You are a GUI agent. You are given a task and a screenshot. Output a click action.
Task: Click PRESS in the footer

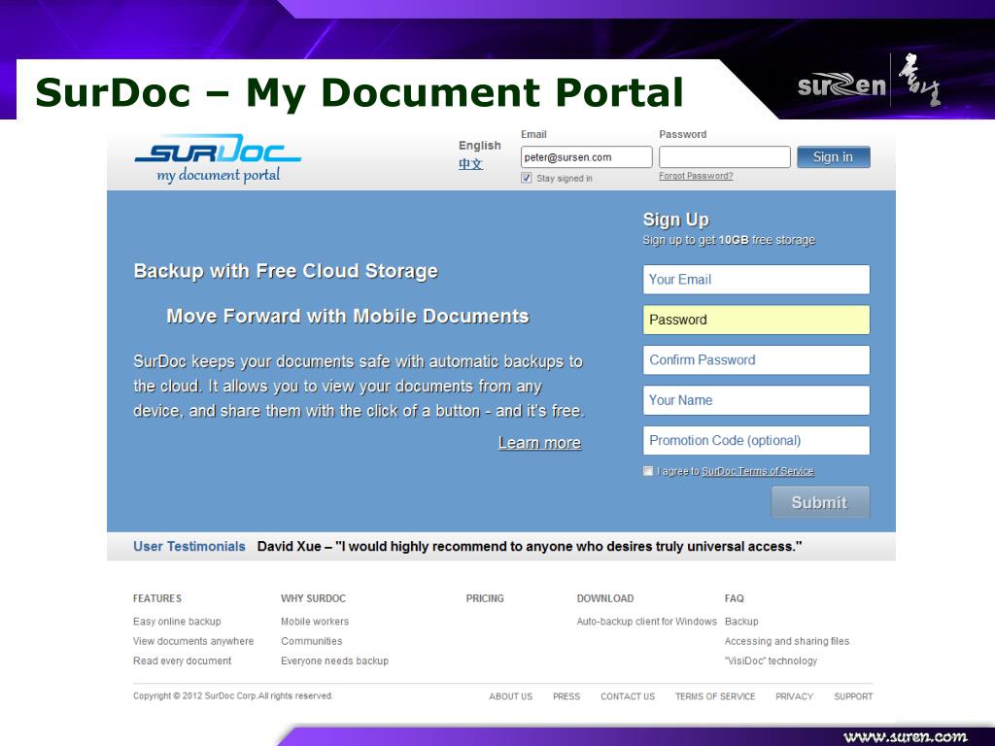point(566,695)
